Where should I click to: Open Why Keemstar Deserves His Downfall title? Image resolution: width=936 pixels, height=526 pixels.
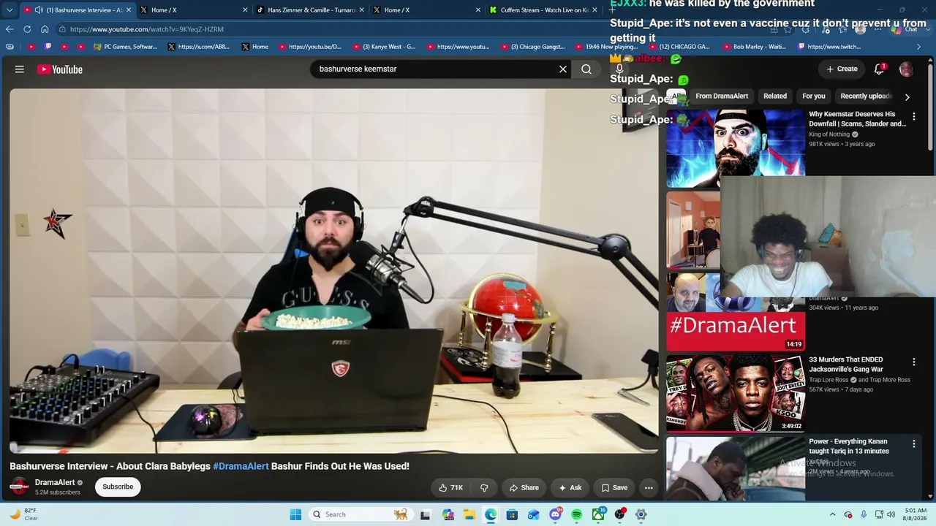coord(857,119)
